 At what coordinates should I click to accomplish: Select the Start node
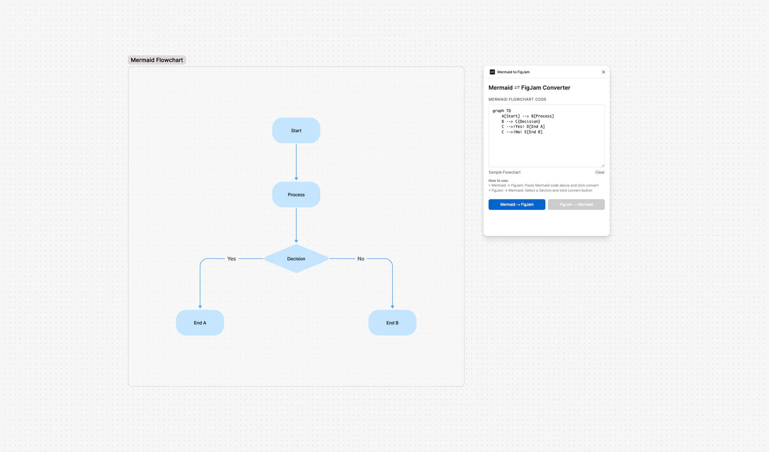tap(296, 131)
